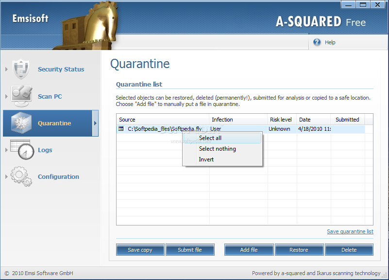Click the Logs clock icon
The height and width of the screenshot is (280, 389).
pos(22,150)
